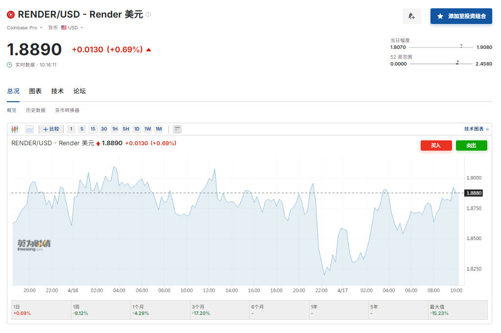Set chart interval to 5H
This screenshot has height=333, width=501.
point(126,129)
